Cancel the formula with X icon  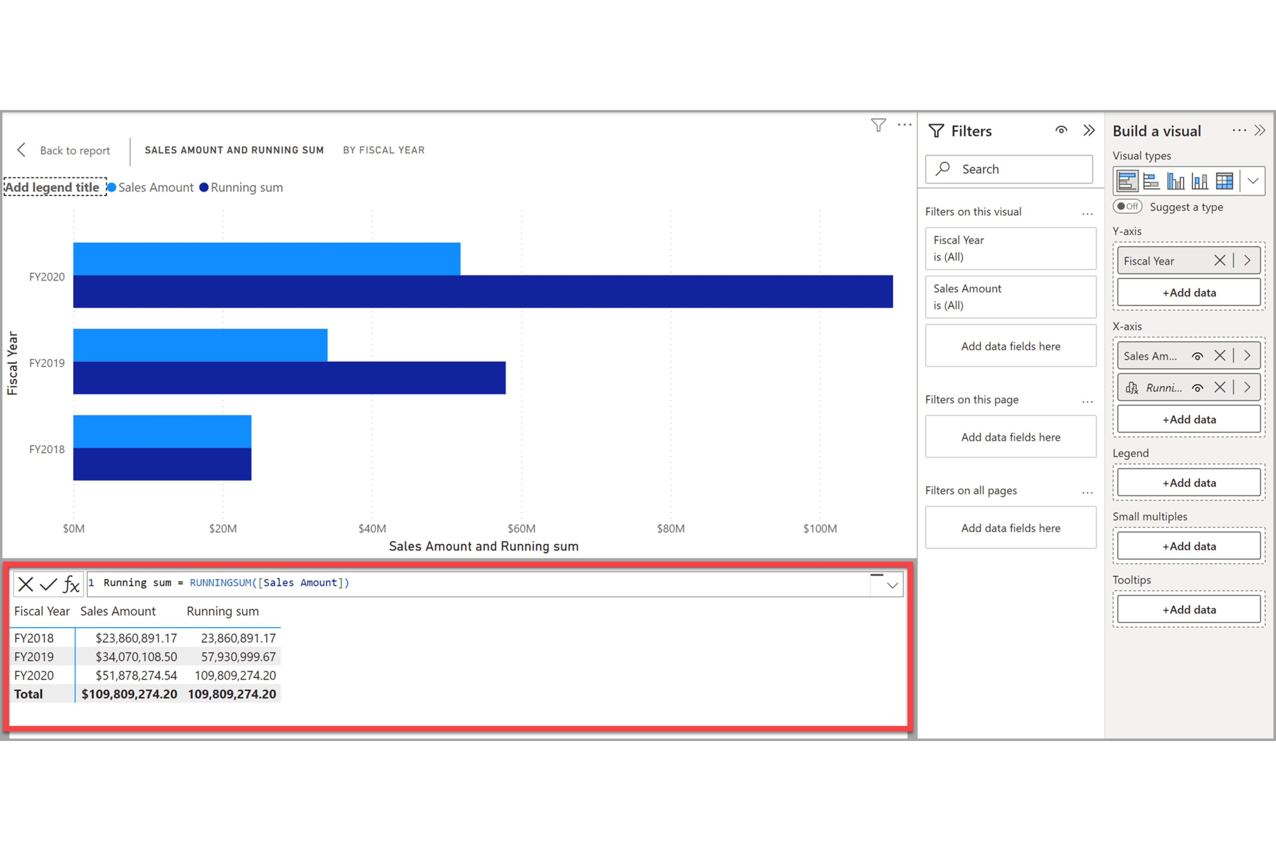coord(26,584)
